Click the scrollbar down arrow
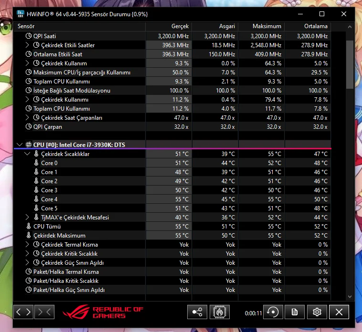This screenshot has width=362, height=332. [350, 297]
